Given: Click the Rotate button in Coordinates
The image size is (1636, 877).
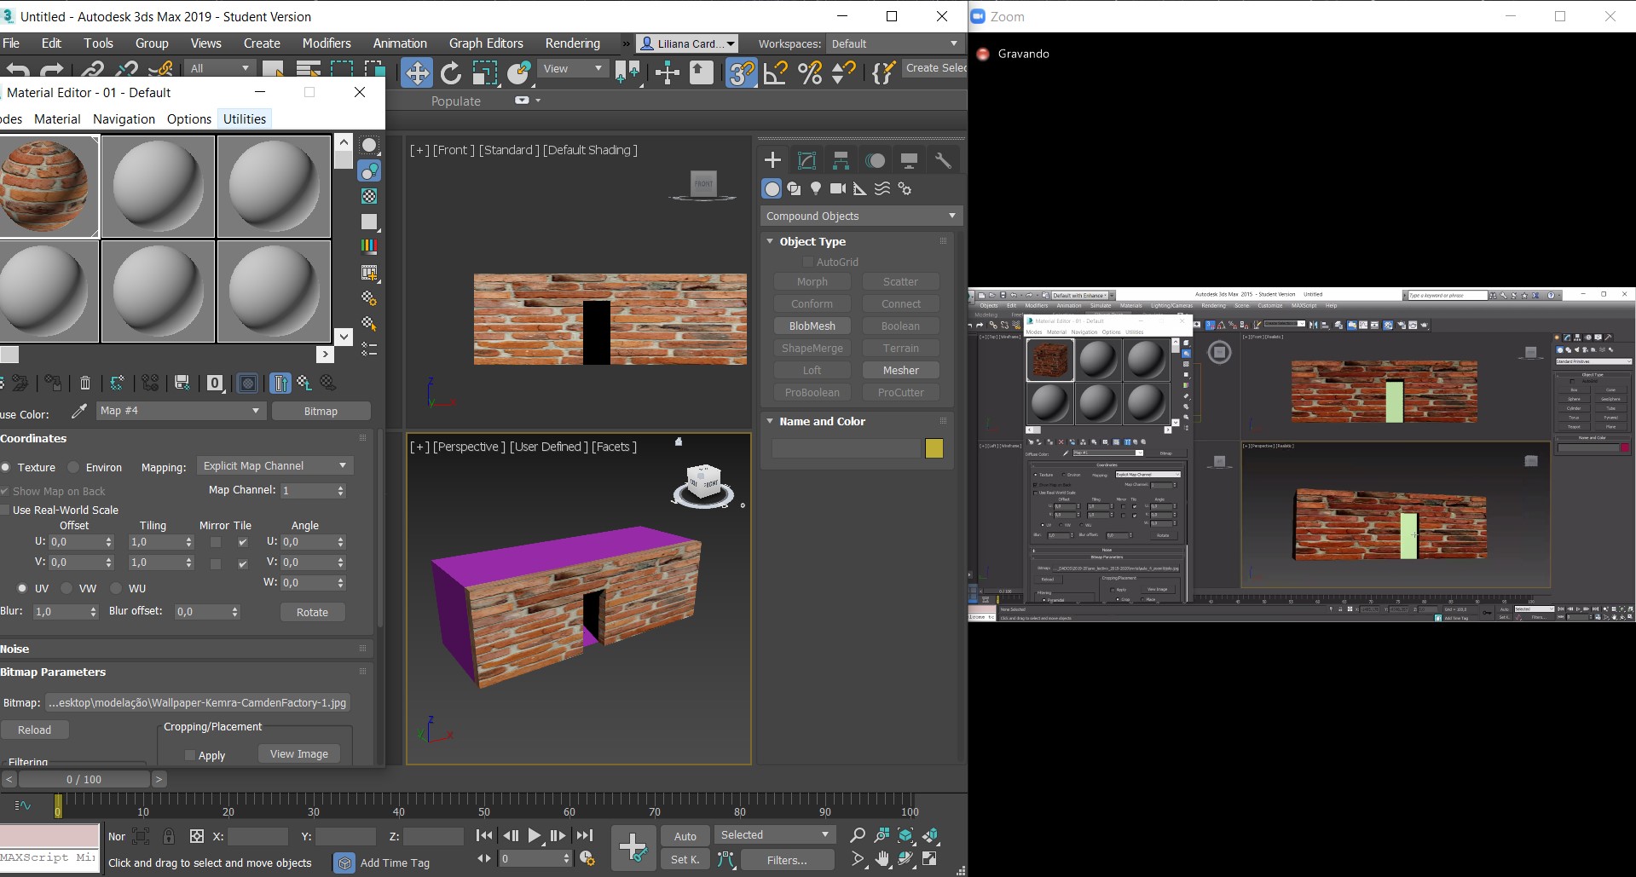Looking at the screenshot, I should click(312, 612).
